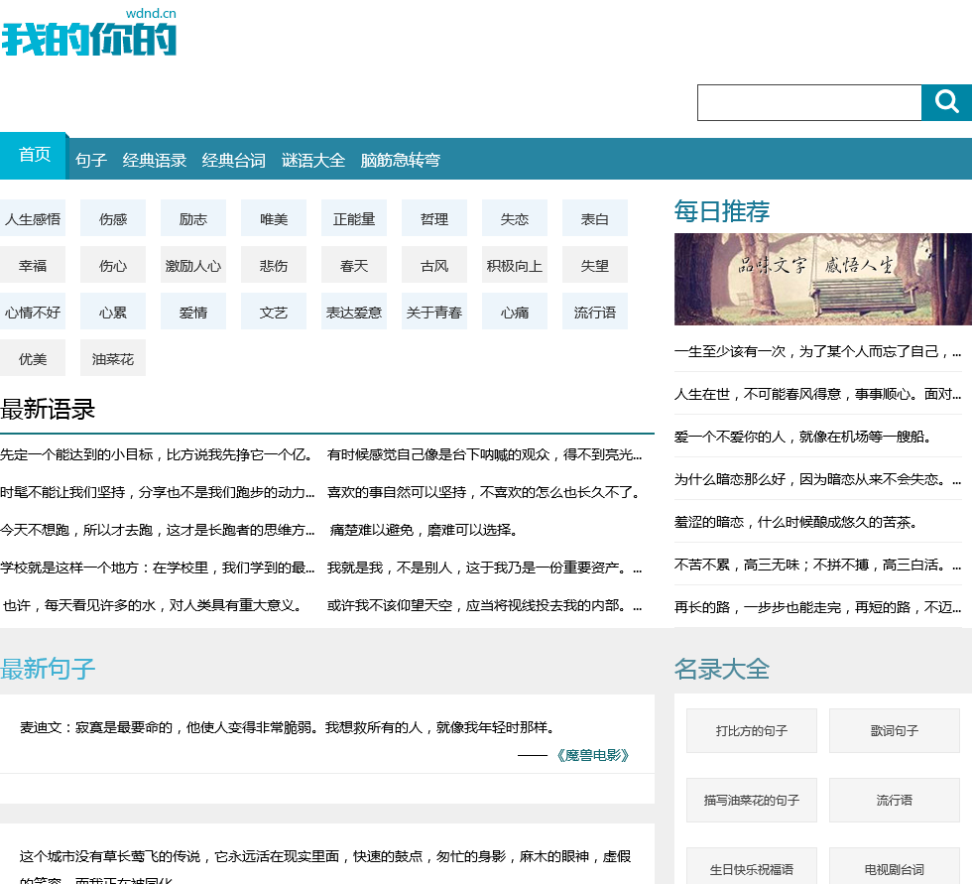The image size is (972, 884).
Task: Choose the 伤心 tag
Action: 113,265
